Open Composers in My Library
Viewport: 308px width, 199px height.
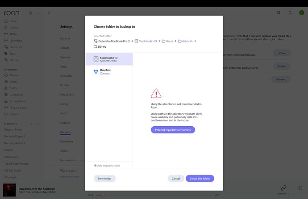click(17, 95)
